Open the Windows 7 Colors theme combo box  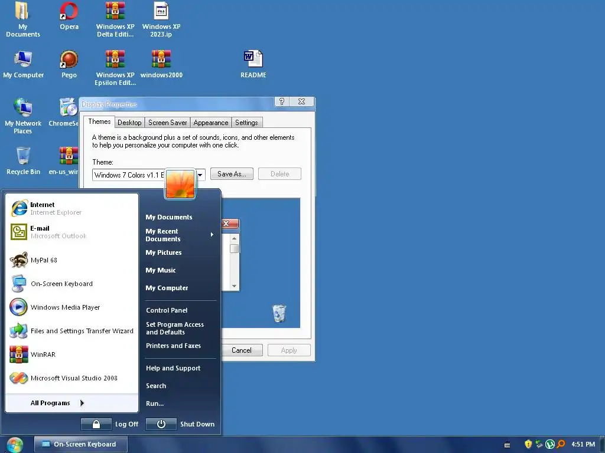coord(148,175)
